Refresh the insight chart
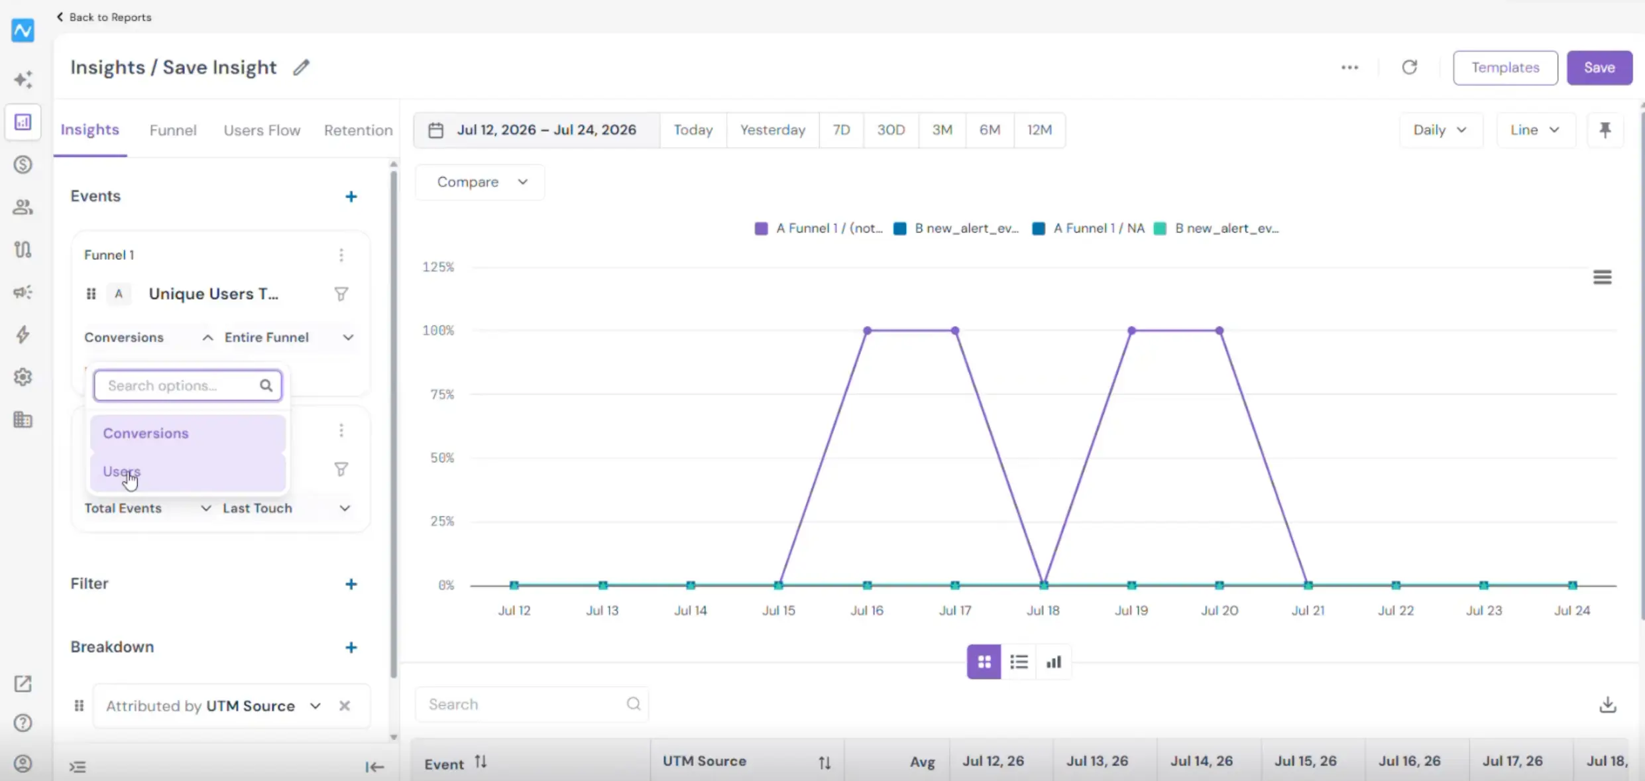The image size is (1645, 781). [1409, 68]
